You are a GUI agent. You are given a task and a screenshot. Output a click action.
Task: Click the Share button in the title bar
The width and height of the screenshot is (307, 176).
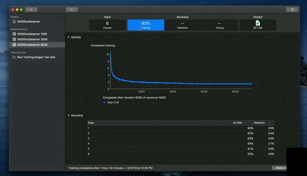coord(292,9)
